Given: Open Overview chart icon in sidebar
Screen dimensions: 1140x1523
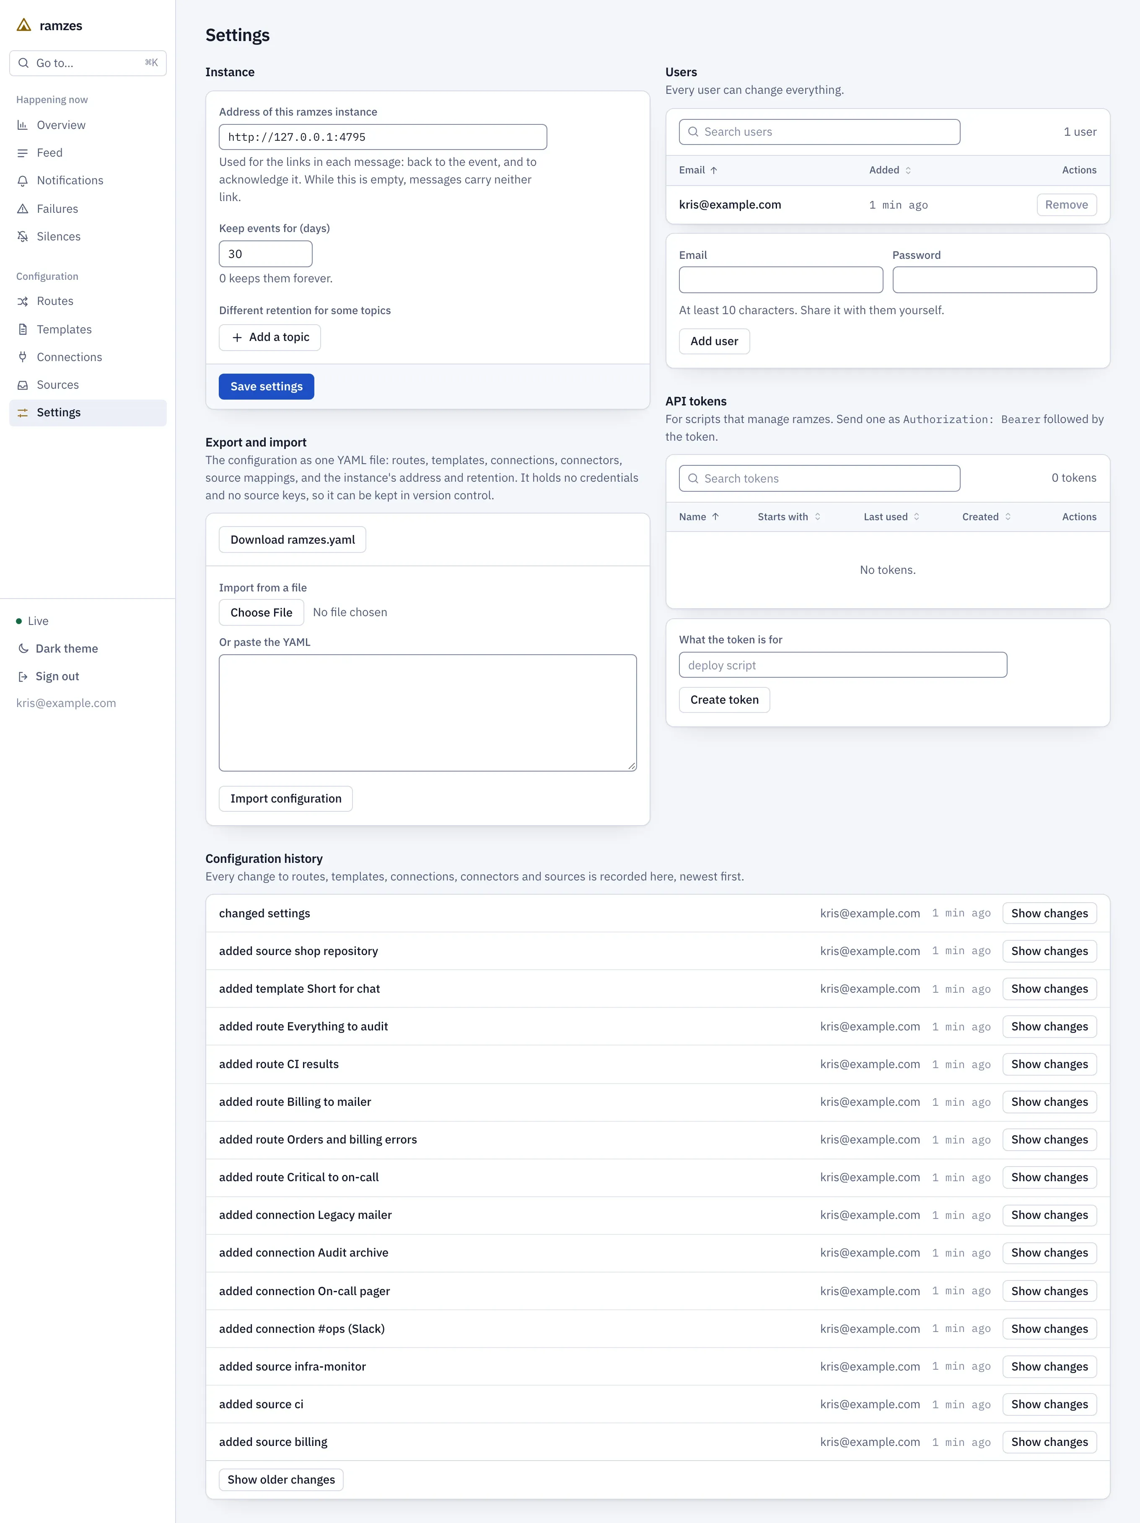Looking at the screenshot, I should (x=23, y=125).
